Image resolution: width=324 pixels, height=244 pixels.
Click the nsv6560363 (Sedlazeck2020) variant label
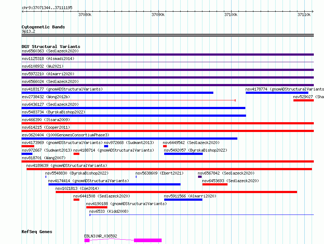(x=50, y=51)
